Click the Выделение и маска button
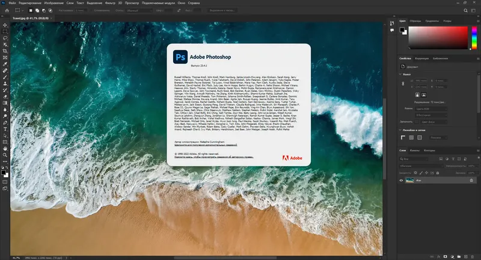The image size is (481, 260). [x=222, y=10]
